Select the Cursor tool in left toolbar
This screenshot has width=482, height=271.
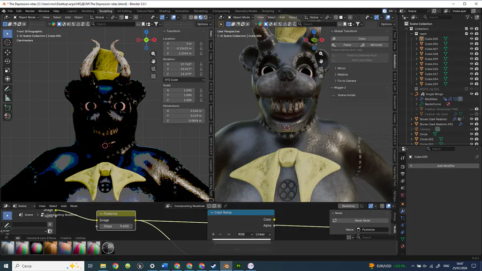pyautogui.click(x=7, y=42)
